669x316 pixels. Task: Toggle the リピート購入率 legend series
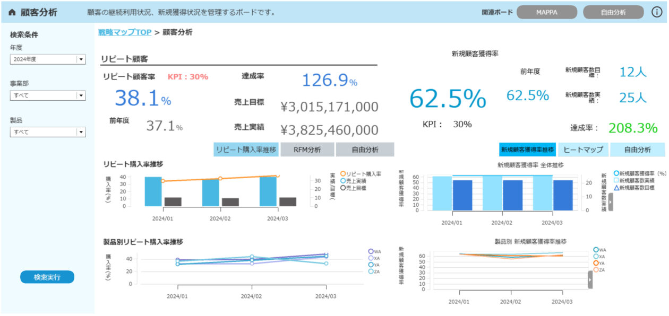[361, 173]
